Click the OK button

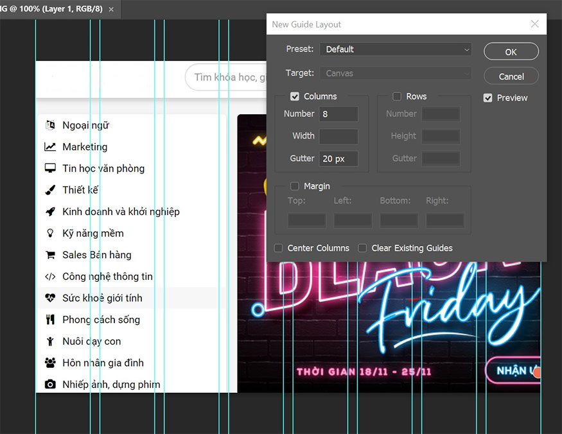coord(511,51)
